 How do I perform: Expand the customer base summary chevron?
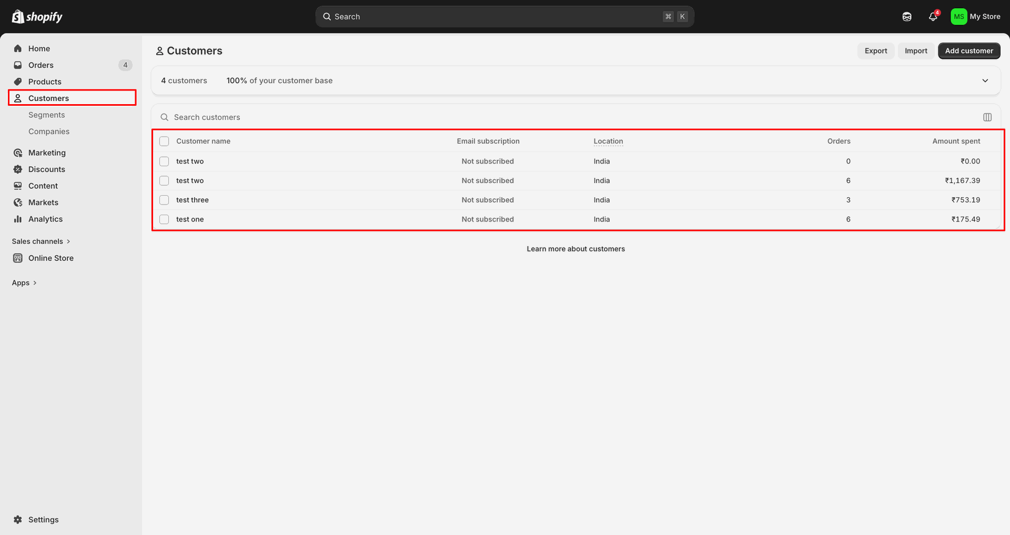click(x=985, y=80)
